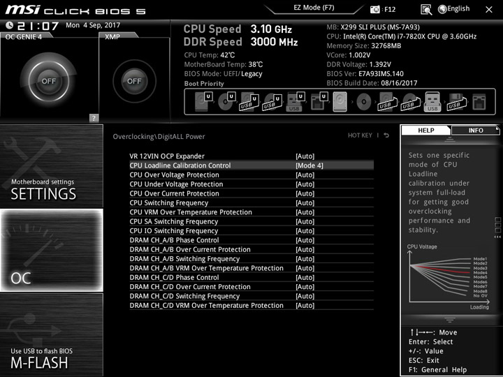
Task: Click the clock time 21:07 display
Action: click(38, 26)
